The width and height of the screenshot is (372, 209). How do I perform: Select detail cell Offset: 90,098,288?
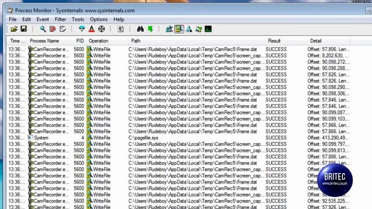tap(328, 69)
